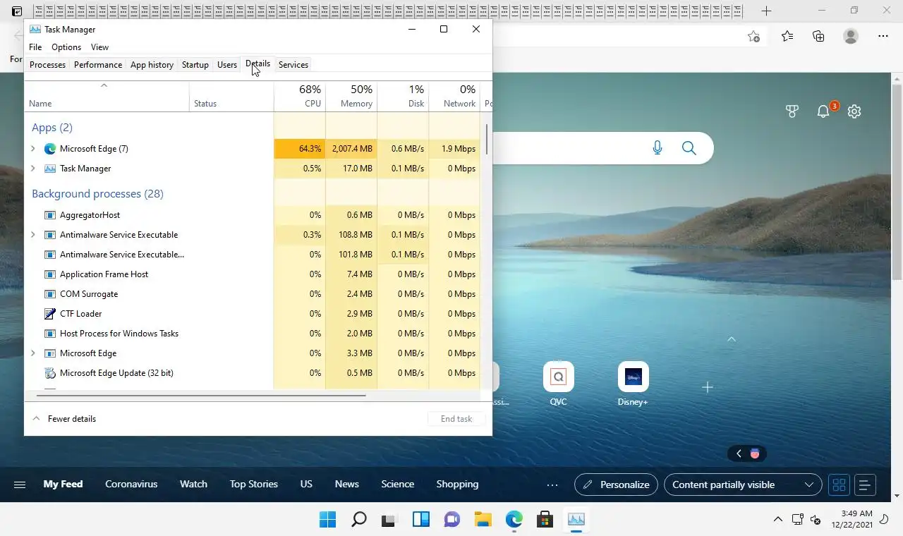The height and width of the screenshot is (536, 903).
Task: Switch to grid feed layout icon
Action: [x=839, y=485]
